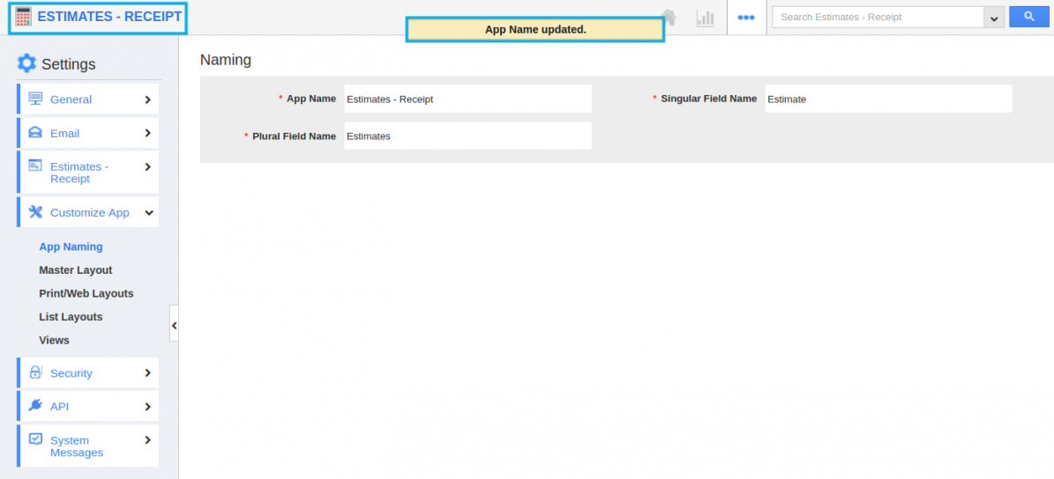Image resolution: width=1054 pixels, height=479 pixels.
Task: Click the Settings heading text
Action: pyautogui.click(x=69, y=64)
